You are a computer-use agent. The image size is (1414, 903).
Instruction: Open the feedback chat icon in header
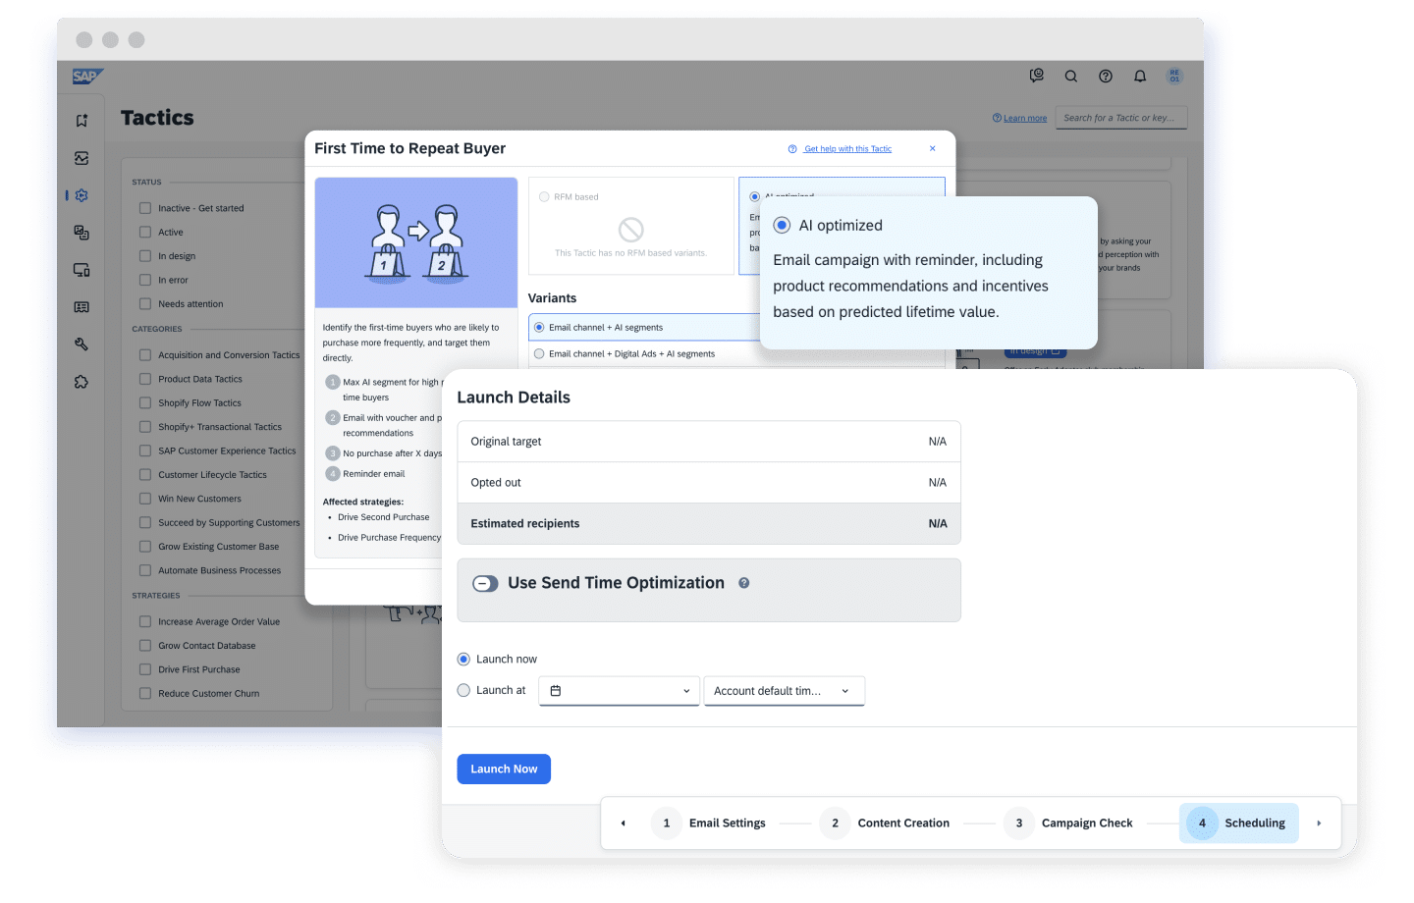point(1036,77)
